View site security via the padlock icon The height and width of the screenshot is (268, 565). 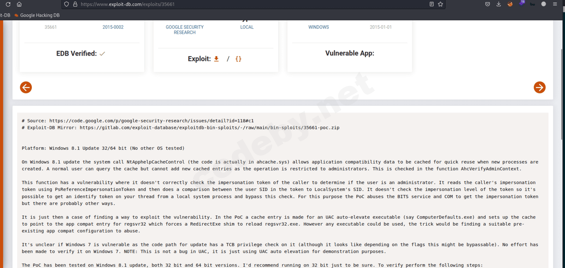[75, 4]
